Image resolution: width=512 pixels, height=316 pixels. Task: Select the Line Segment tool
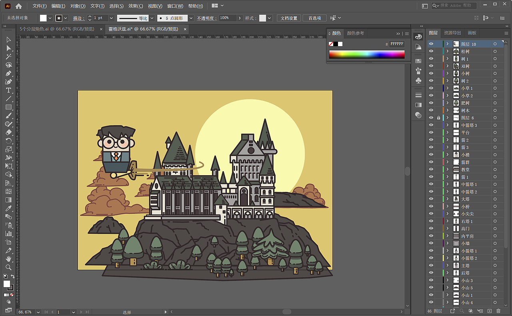coord(8,99)
